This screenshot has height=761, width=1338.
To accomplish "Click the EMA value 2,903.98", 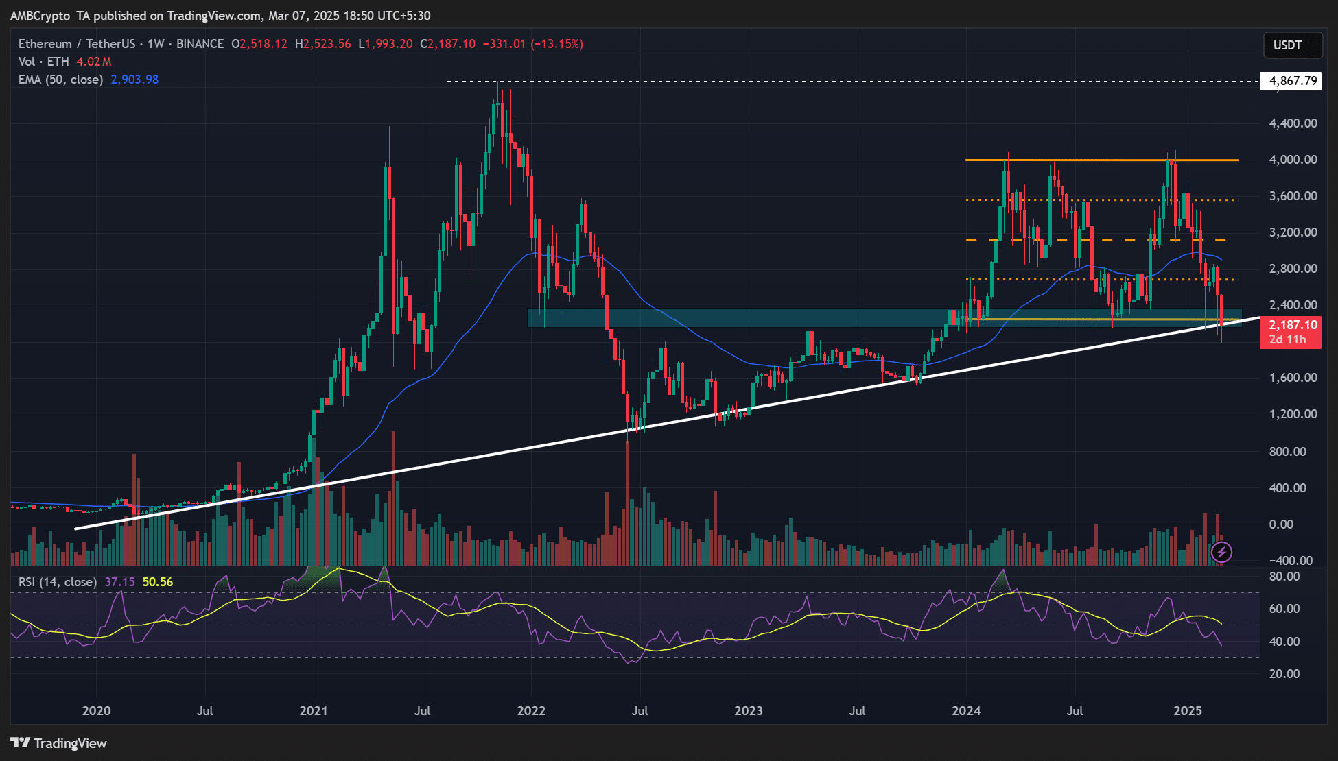I will pyautogui.click(x=134, y=80).
